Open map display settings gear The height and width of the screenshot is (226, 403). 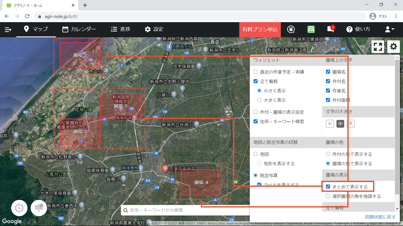[394, 47]
